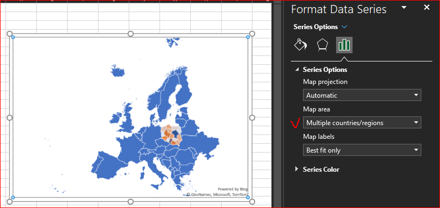Click the Map area label

[x=317, y=109]
